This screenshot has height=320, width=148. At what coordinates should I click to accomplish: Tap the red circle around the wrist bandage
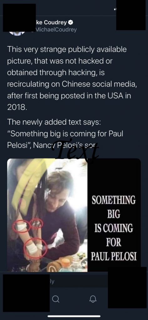[36, 248]
